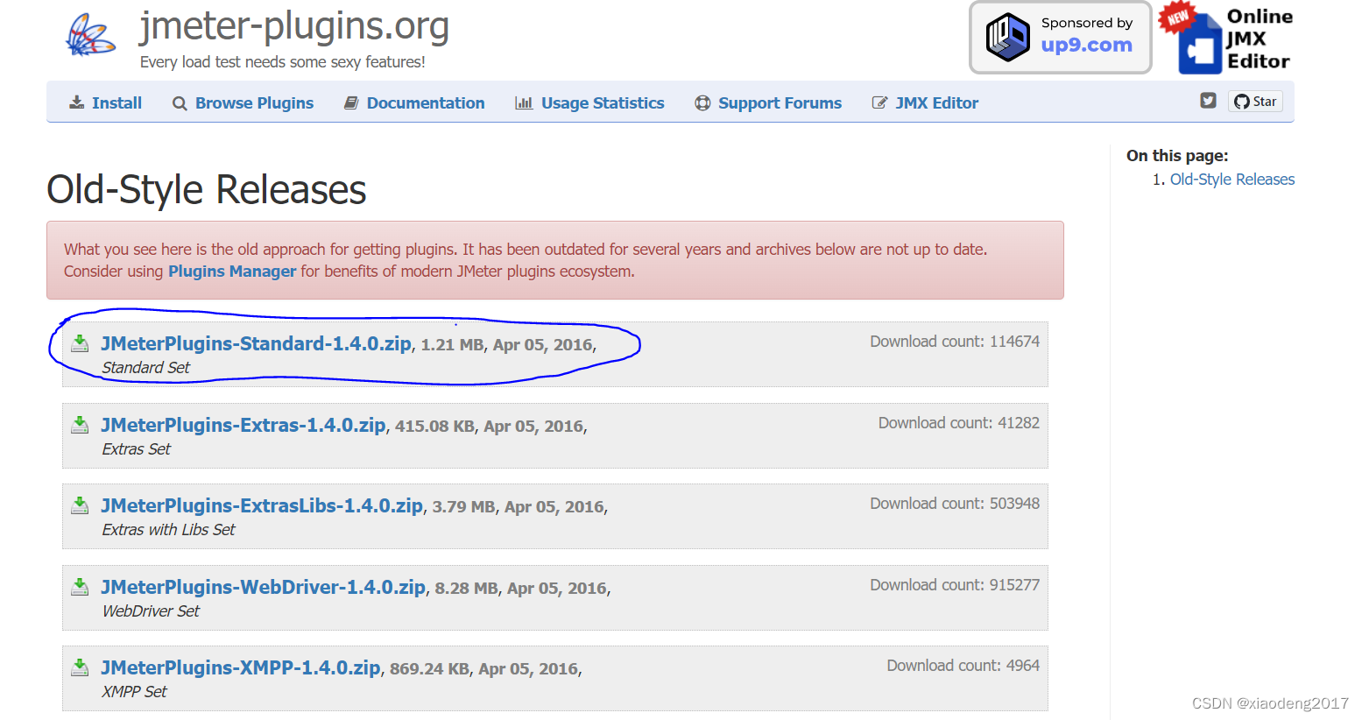
Task: Click the "XMPP Set" description
Action: [x=134, y=692]
